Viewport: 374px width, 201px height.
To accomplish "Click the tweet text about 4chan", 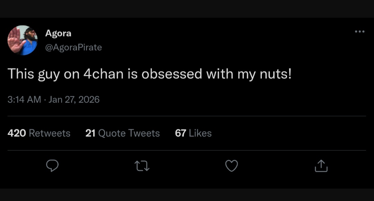I will (x=149, y=74).
